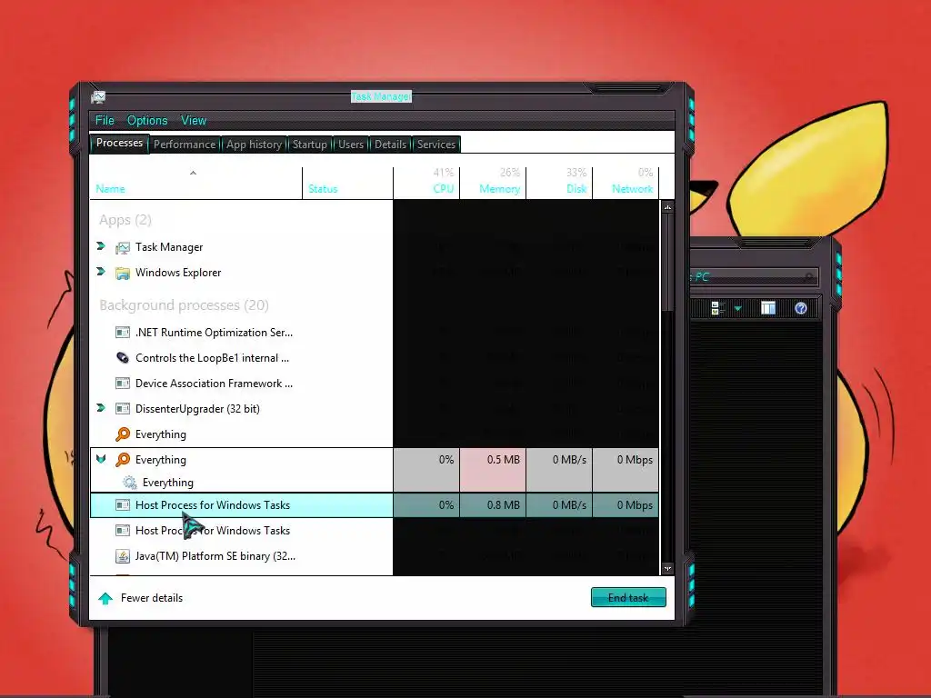Click the vertical scrollbar thumb in process list
Viewport: 931px width, 698px height.
(667, 262)
